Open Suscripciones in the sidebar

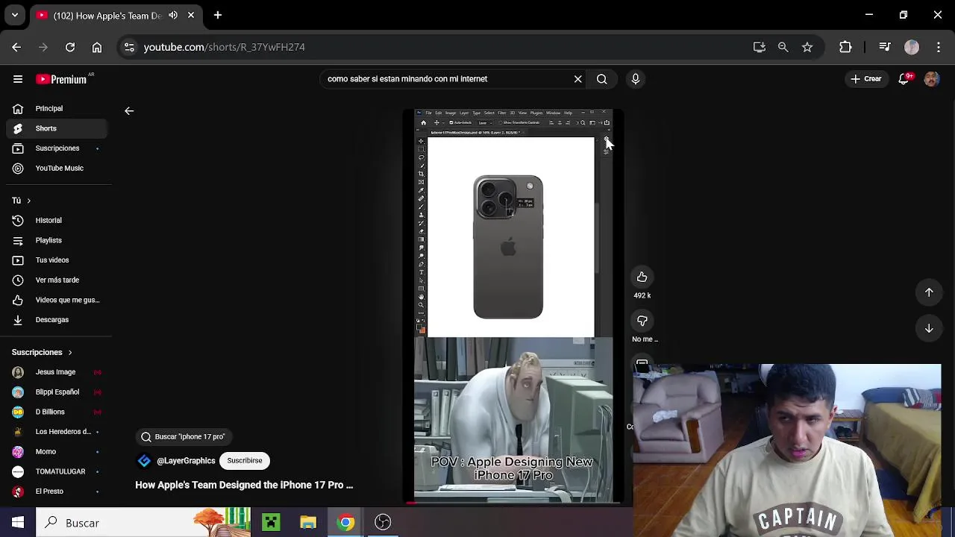(x=56, y=148)
